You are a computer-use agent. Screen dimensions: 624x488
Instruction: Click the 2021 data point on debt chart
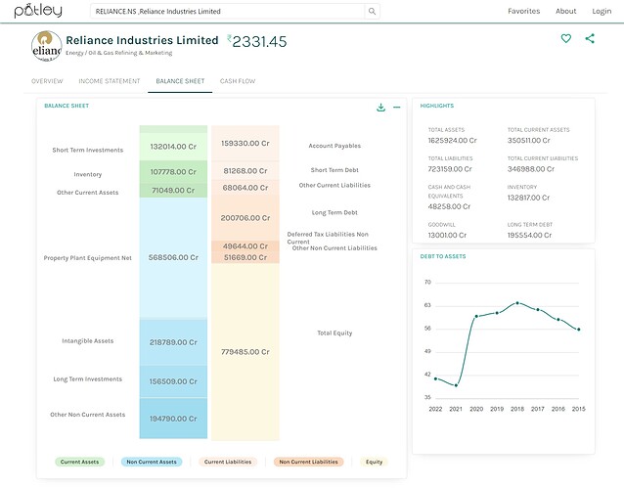click(x=456, y=385)
